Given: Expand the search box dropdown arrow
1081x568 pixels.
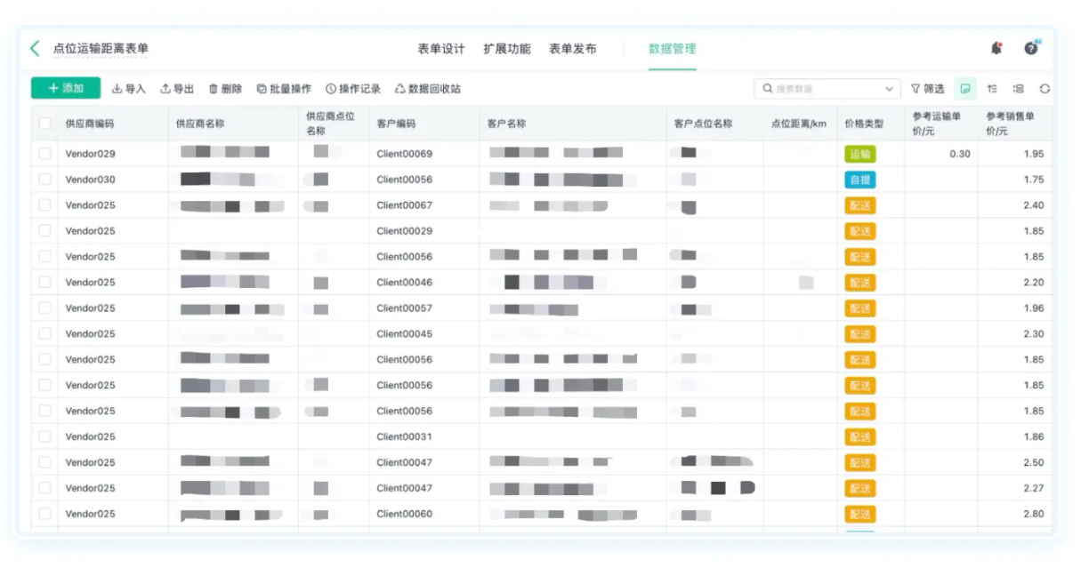Looking at the screenshot, I should tap(889, 89).
